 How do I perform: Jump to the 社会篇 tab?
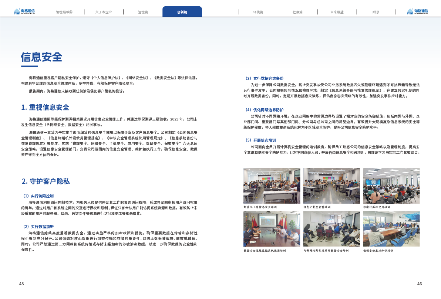297,12
